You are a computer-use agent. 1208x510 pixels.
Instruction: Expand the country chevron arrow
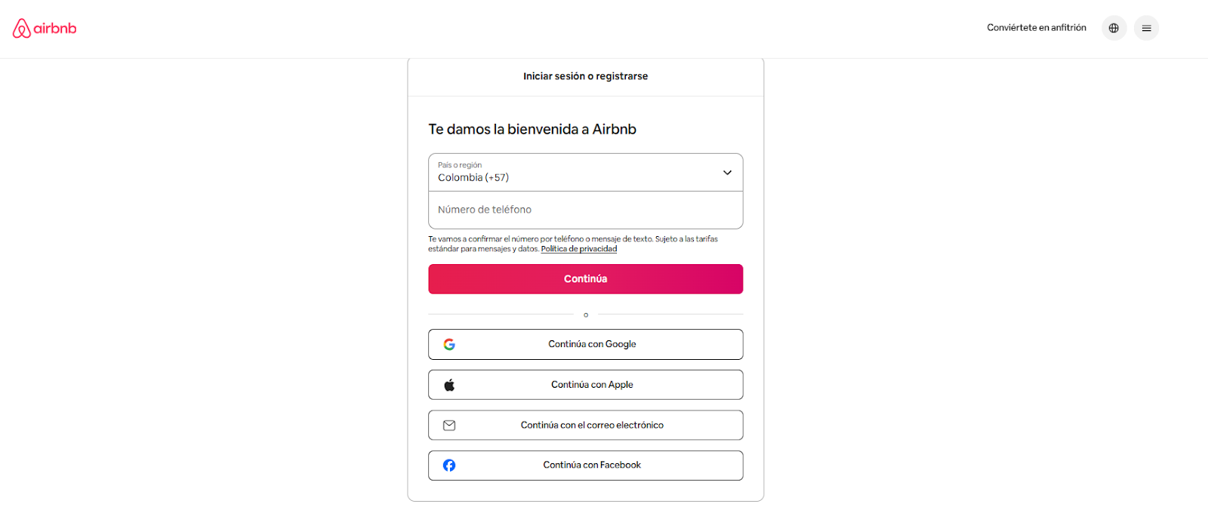tap(727, 173)
